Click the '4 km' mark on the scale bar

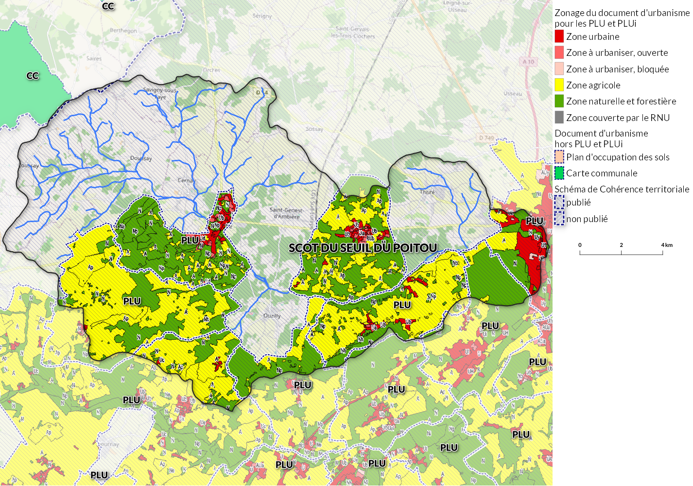click(667, 245)
